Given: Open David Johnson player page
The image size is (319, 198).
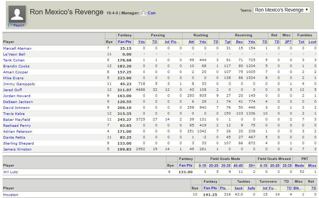Looking at the screenshot, I should [16, 108].
